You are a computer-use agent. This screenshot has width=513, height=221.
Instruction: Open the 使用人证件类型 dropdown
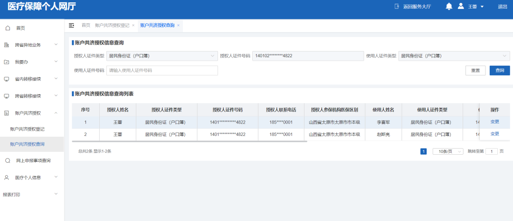(x=454, y=56)
